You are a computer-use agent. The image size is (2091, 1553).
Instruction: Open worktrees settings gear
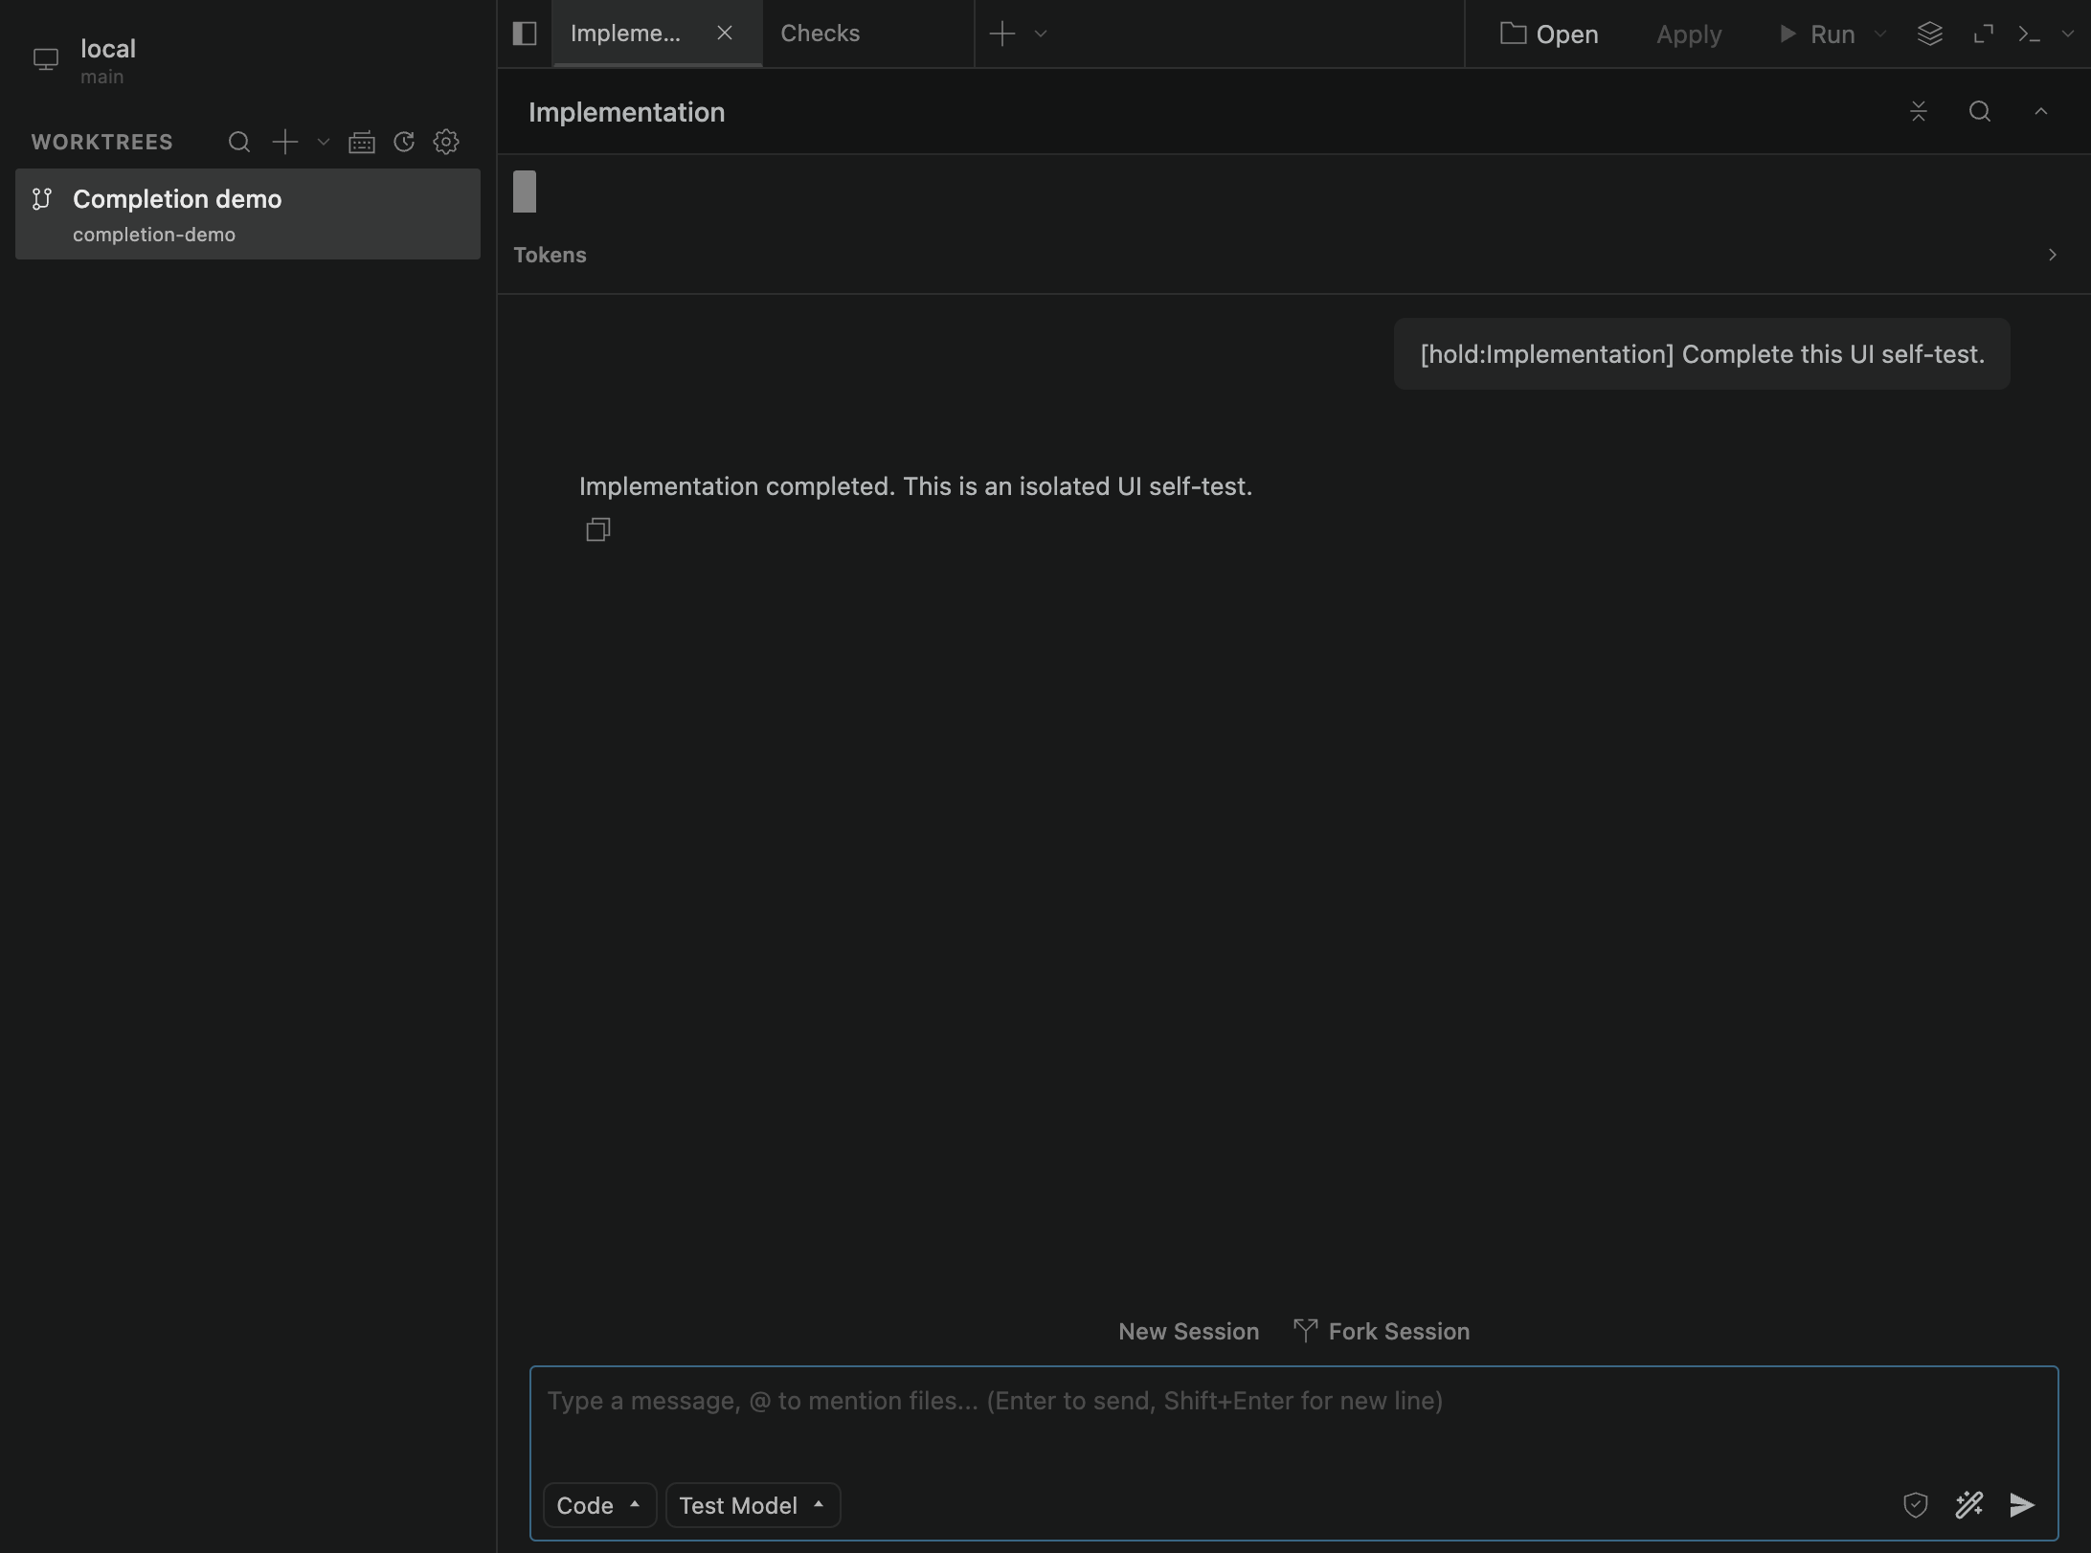tap(446, 142)
